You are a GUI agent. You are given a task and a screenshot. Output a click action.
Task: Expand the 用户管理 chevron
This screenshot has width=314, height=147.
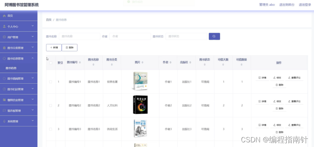tap(32, 37)
